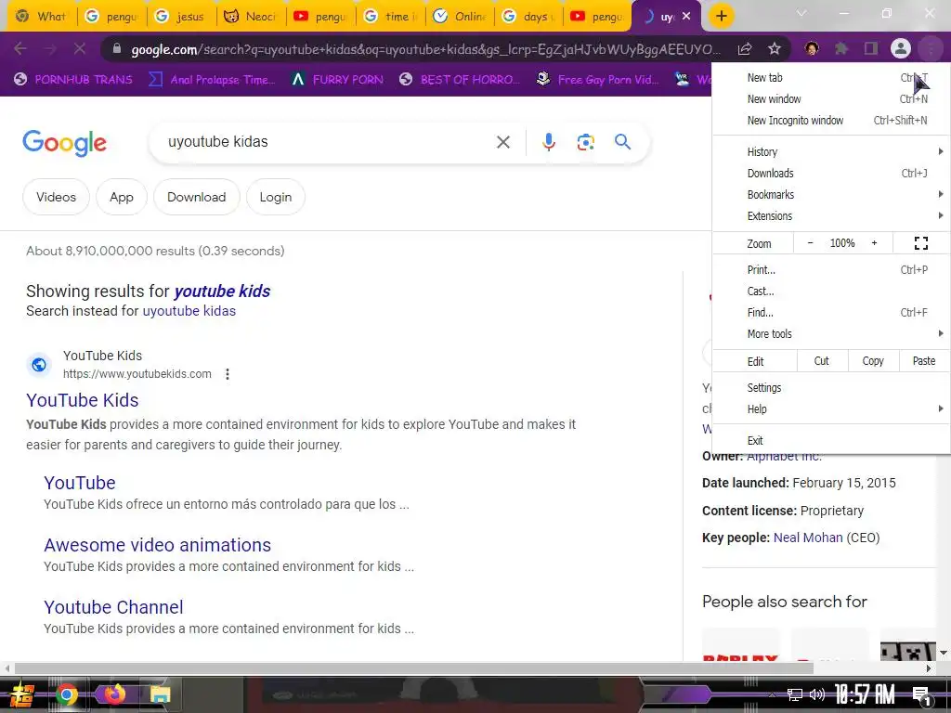Decrease zoom with the minus button
Image resolution: width=951 pixels, height=713 pixels.
point(810,243)
